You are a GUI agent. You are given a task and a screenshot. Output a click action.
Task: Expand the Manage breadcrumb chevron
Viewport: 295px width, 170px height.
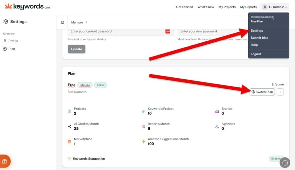coord(87,22)
